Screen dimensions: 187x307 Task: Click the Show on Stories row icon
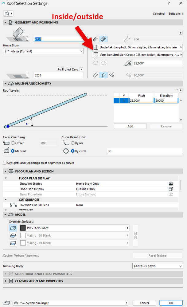point(171,184)
